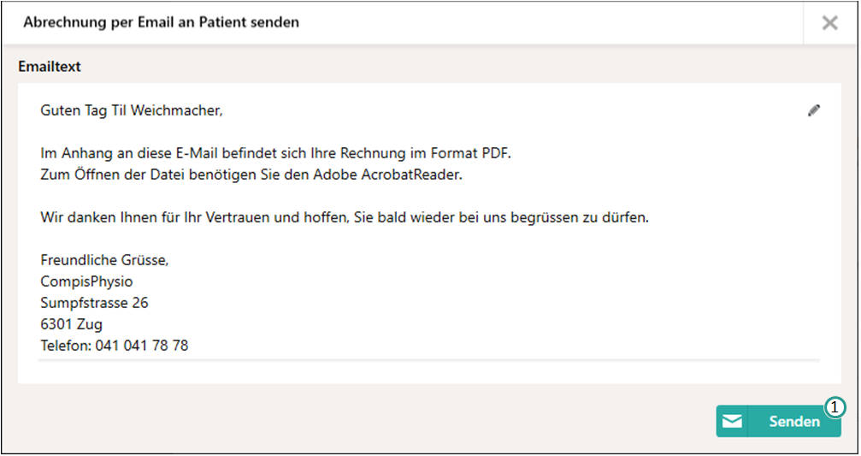
Task: Close the email dialog with the X
Action: (x=829, y=23)
